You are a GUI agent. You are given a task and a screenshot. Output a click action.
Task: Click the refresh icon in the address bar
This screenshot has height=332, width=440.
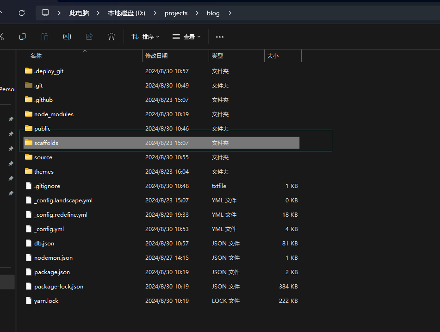click(22, 13)
